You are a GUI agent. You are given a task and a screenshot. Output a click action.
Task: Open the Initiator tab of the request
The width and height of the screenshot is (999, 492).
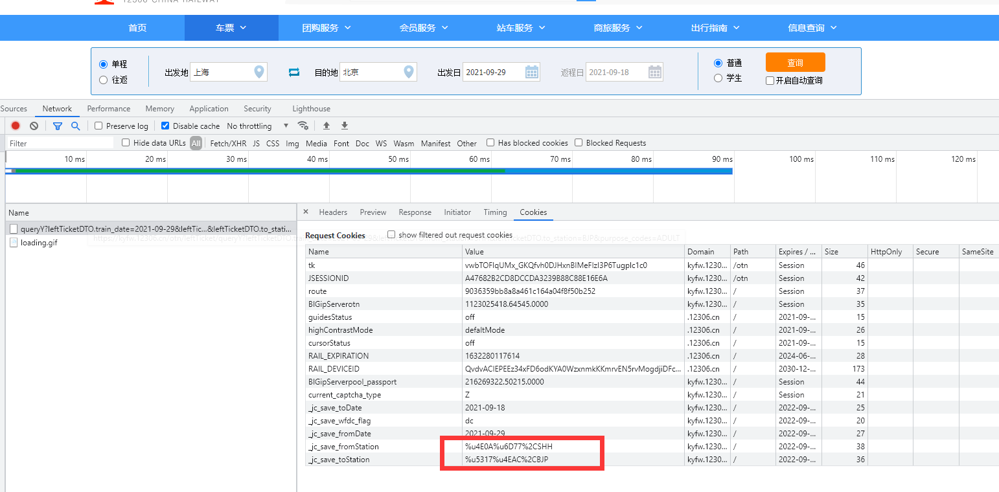tap(457, 212)
